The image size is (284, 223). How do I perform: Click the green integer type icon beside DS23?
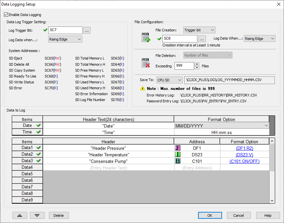click(178, 154)
